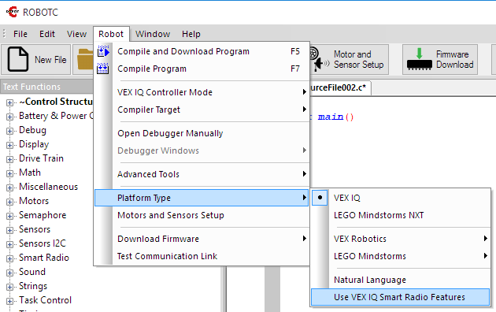The width and height of the screenshot is (496, 312).
Task: Expand the ~Control Structures tree node
Action: 9,102
